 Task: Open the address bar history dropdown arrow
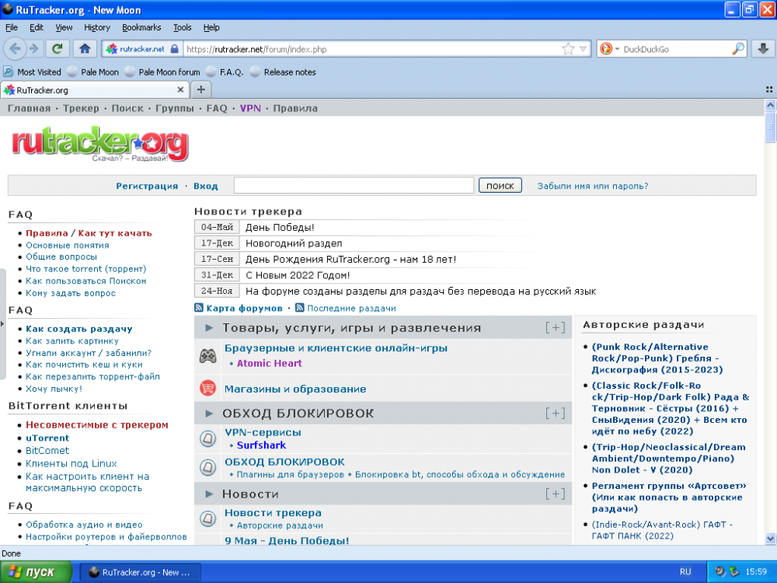(x=584, y=49)
